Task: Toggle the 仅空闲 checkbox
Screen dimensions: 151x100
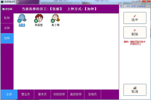Action: 4,9
